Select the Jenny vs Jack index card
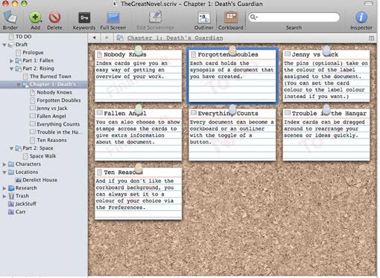Screen dimensions: 380x278 point(326,76)
